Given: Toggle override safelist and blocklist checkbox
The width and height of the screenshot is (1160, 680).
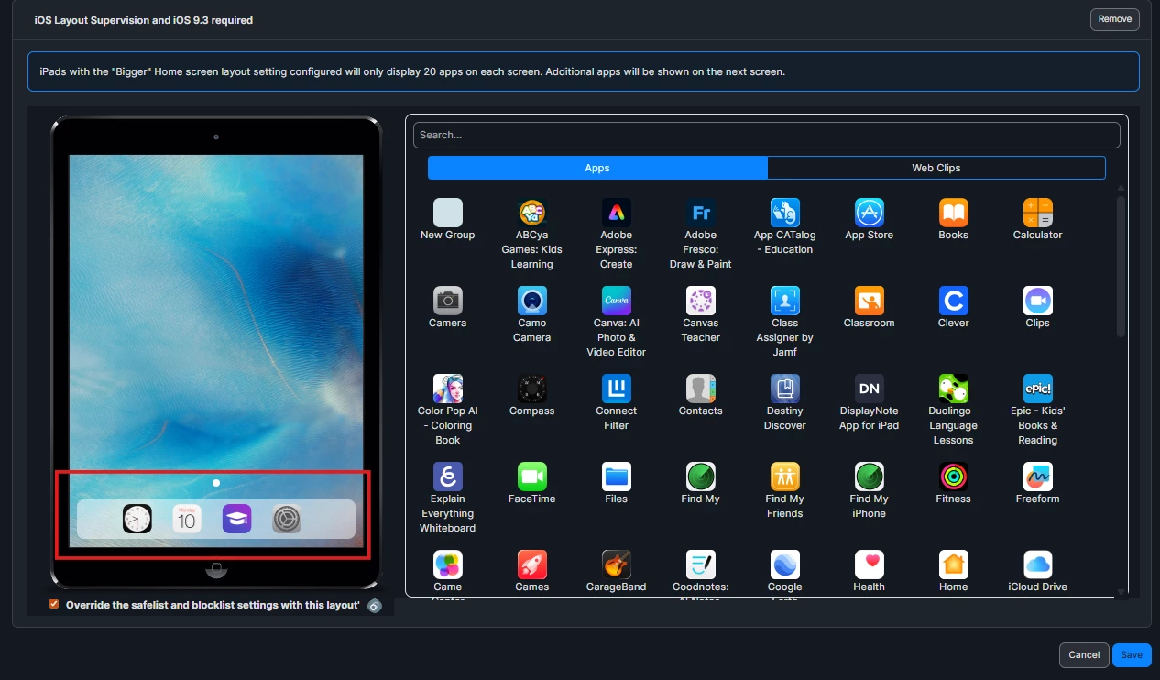Looking at the screenshot, I should click(54, 604).
